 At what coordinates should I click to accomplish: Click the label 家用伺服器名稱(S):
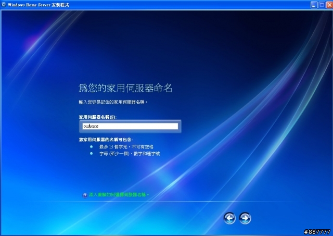pyautogui.click(x=97, y=117)
